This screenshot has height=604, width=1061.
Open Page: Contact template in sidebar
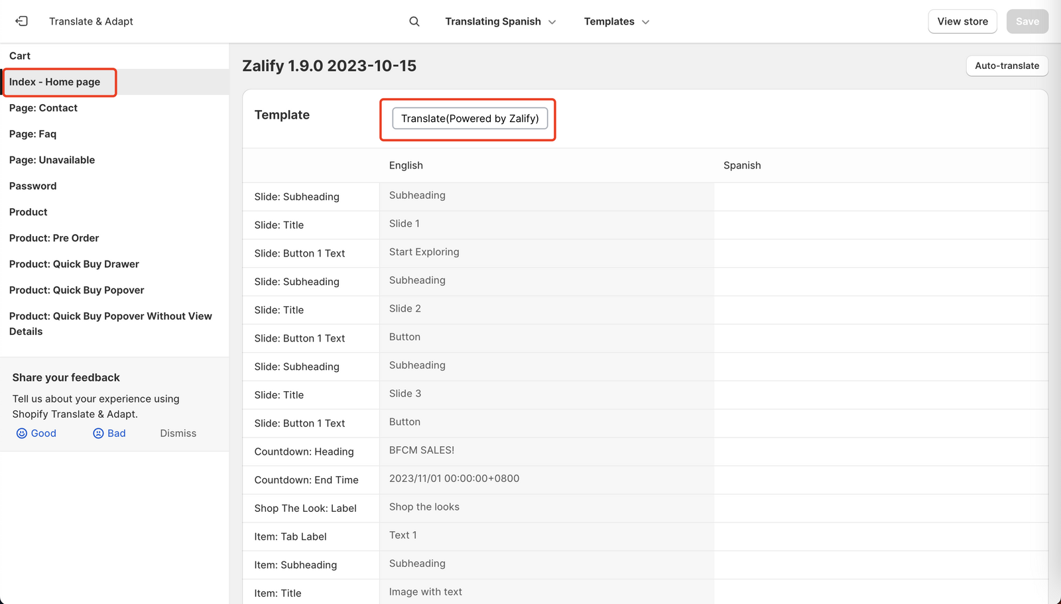coord(43,108)
